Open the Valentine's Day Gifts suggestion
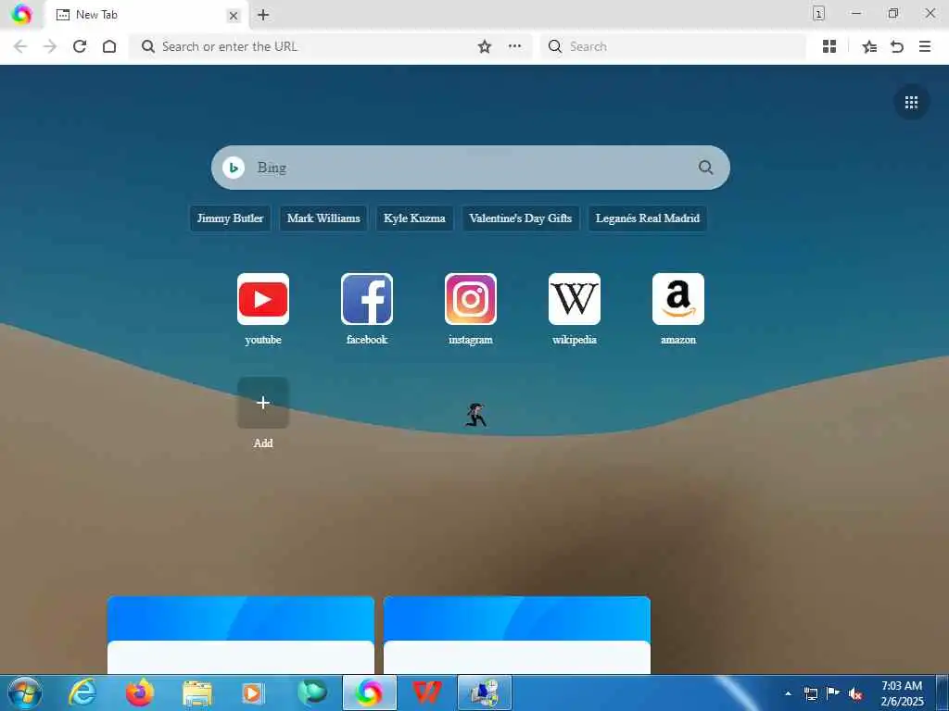 [520, 218]
